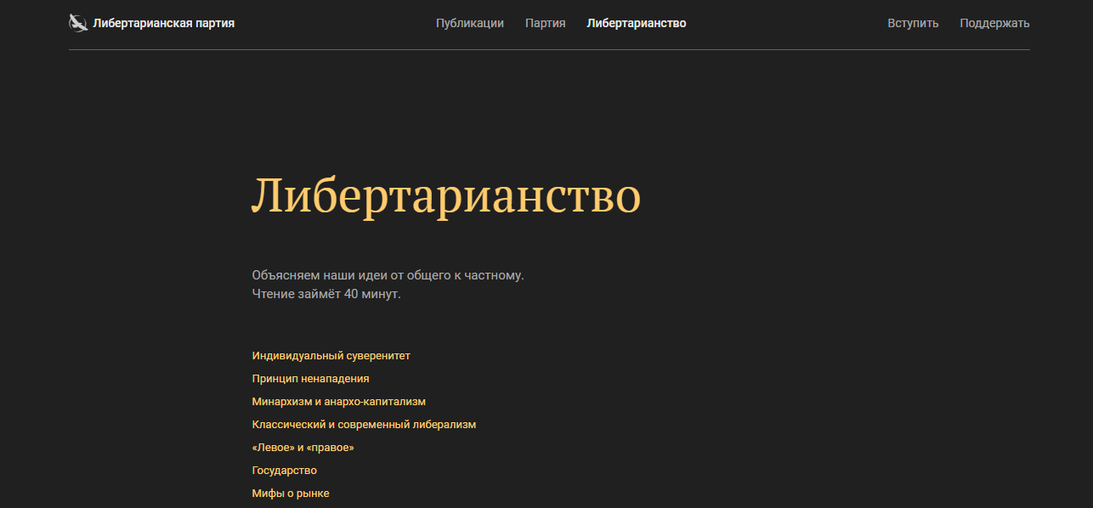This screenshot has width=1093, height=508.
Task: Open «Минархизм и анархо-капитализм» link
Action: pyautogui.click(x=338, y=402)
